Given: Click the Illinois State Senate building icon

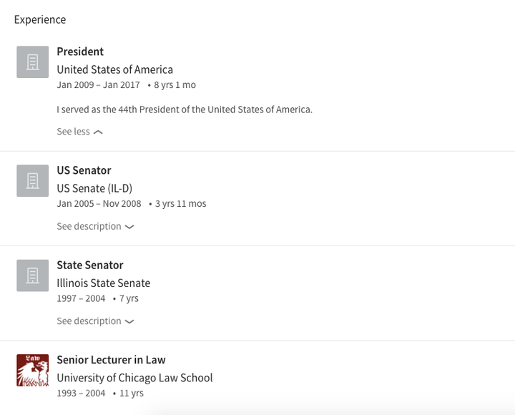Looking at the screenshot, I should point(32,275).
